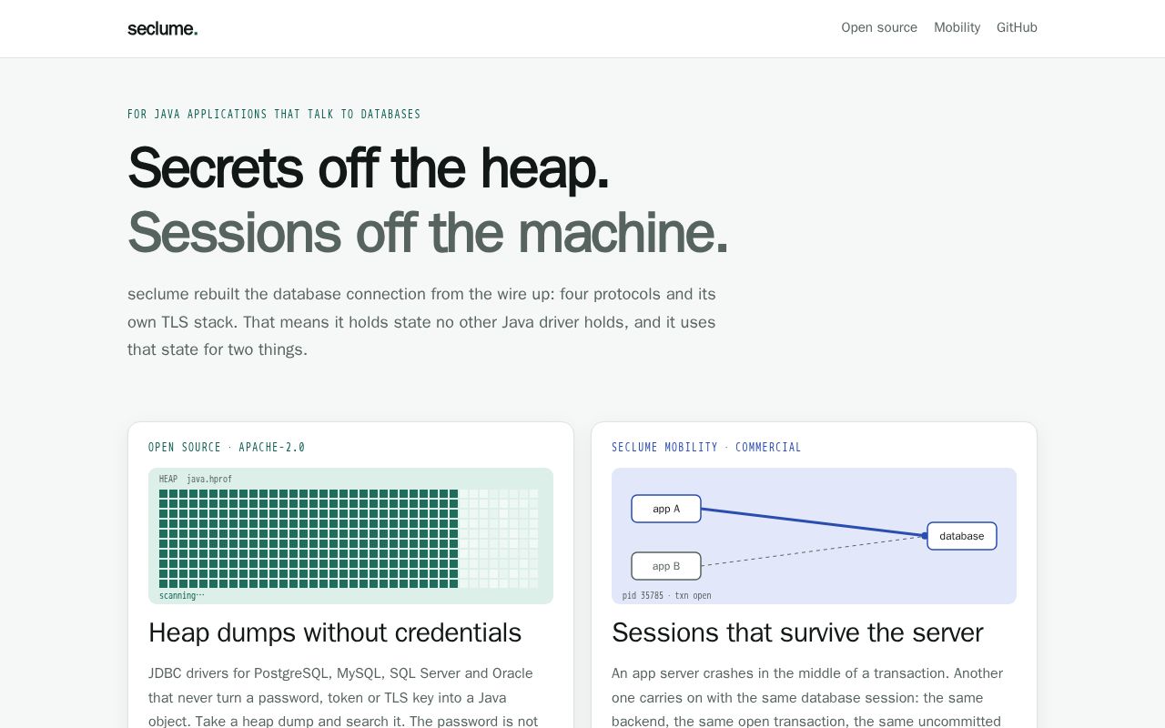This screenshot has width=1165, height=728.
Task: Click the Heap dumps without credentials heading
Action: [x=335, y=632]
